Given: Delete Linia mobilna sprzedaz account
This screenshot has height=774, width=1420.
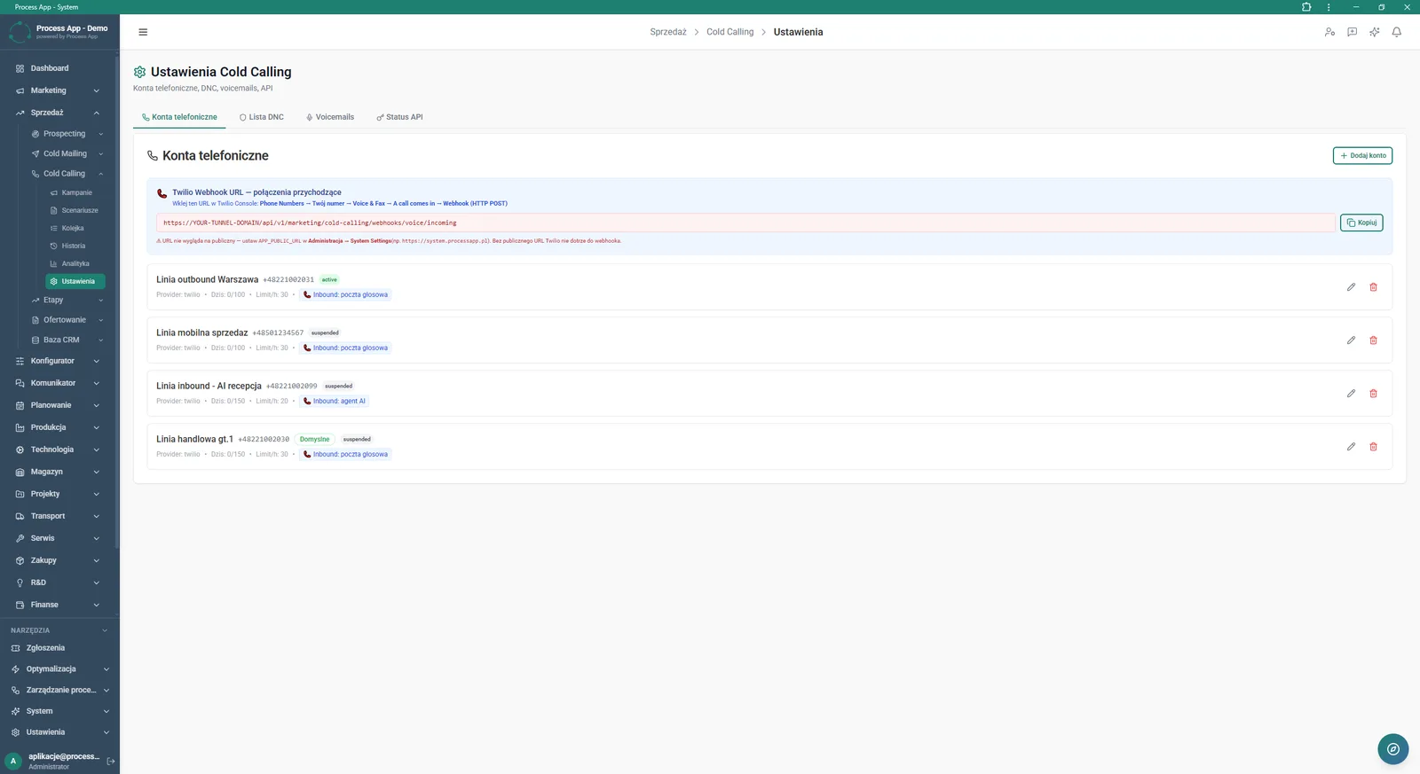Looking at the screenshot, I should click(1373, 340).
